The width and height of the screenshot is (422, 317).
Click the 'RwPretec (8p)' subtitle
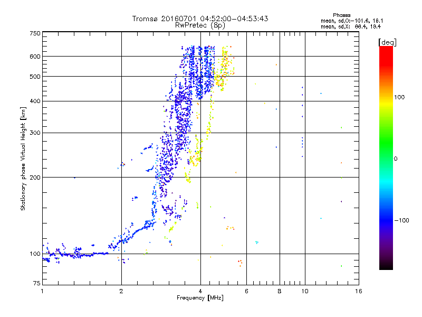[x=200, y=25]
